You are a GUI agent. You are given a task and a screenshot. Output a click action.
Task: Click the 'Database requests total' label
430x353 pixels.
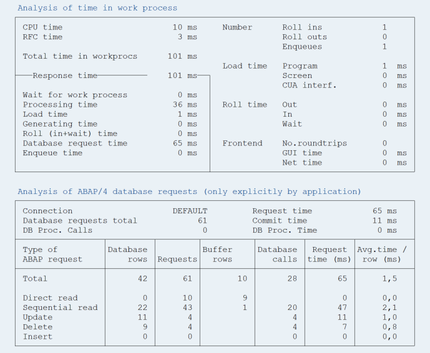pos(80,220)
